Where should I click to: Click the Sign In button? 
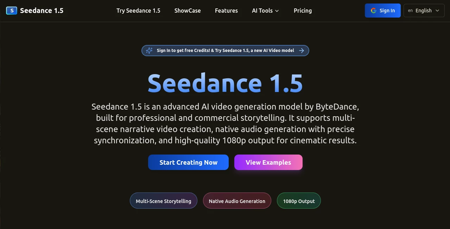[383, 11]
